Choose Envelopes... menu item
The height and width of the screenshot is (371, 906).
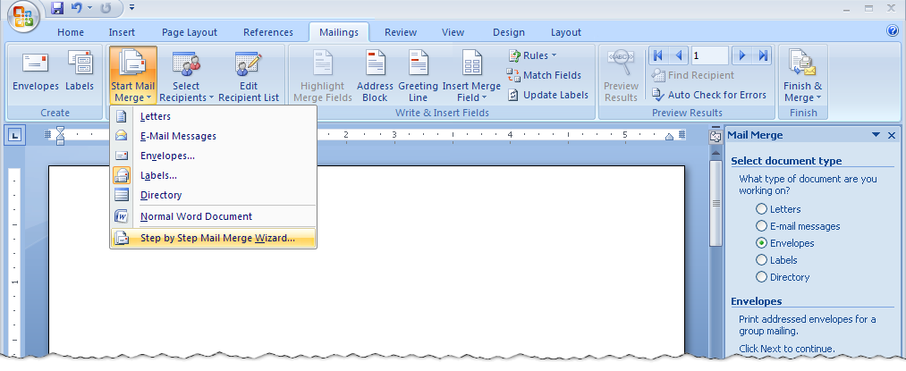click(x=213, y=156)
